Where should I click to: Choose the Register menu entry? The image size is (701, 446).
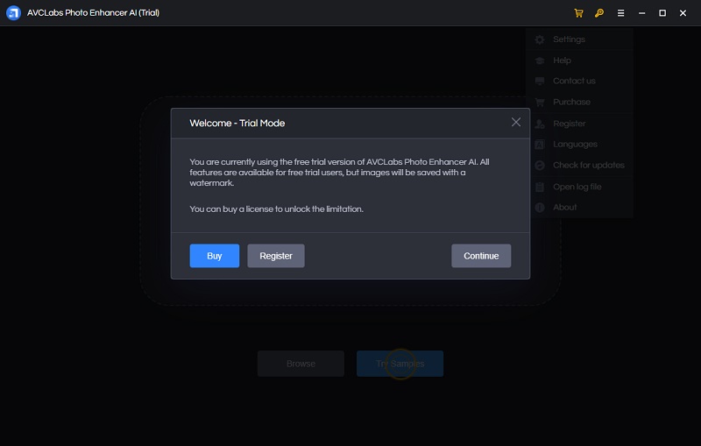point(579,124)
